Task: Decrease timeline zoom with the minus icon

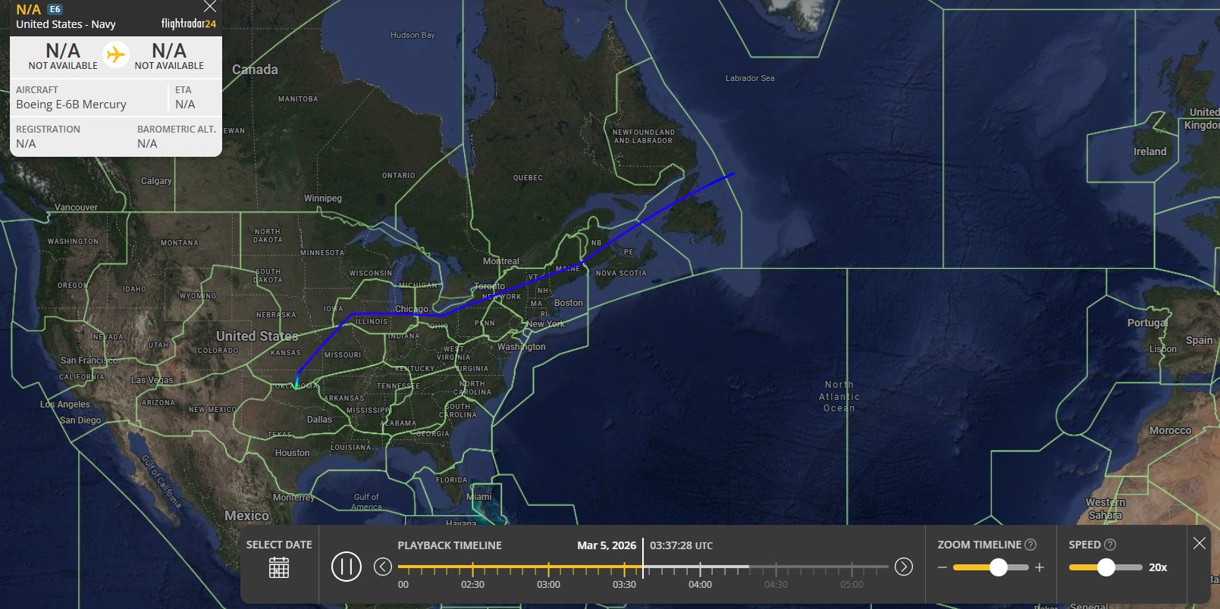Action: tap(942, 567)
